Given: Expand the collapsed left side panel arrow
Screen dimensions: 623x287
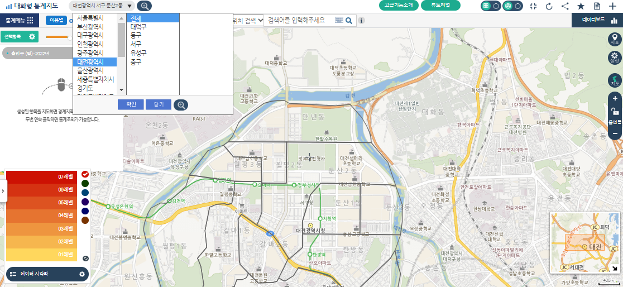Looking at the screenshot, I should tap(3, 191).
